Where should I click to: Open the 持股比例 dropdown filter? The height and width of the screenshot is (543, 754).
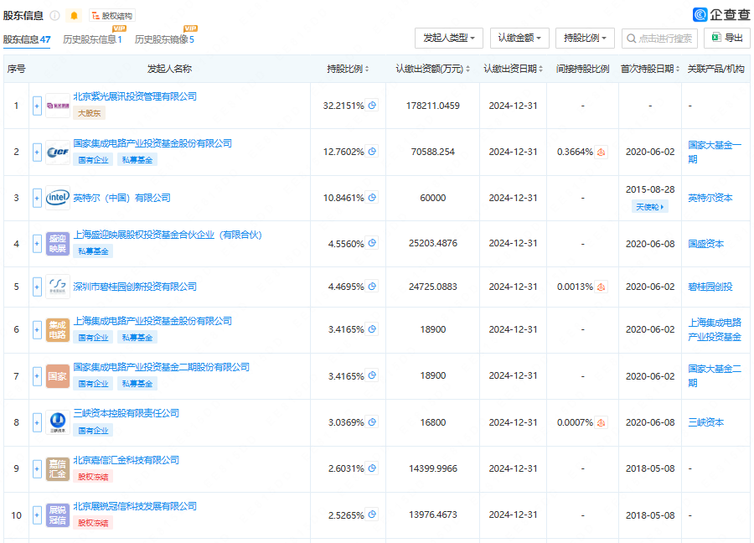(x=585, y=38)
